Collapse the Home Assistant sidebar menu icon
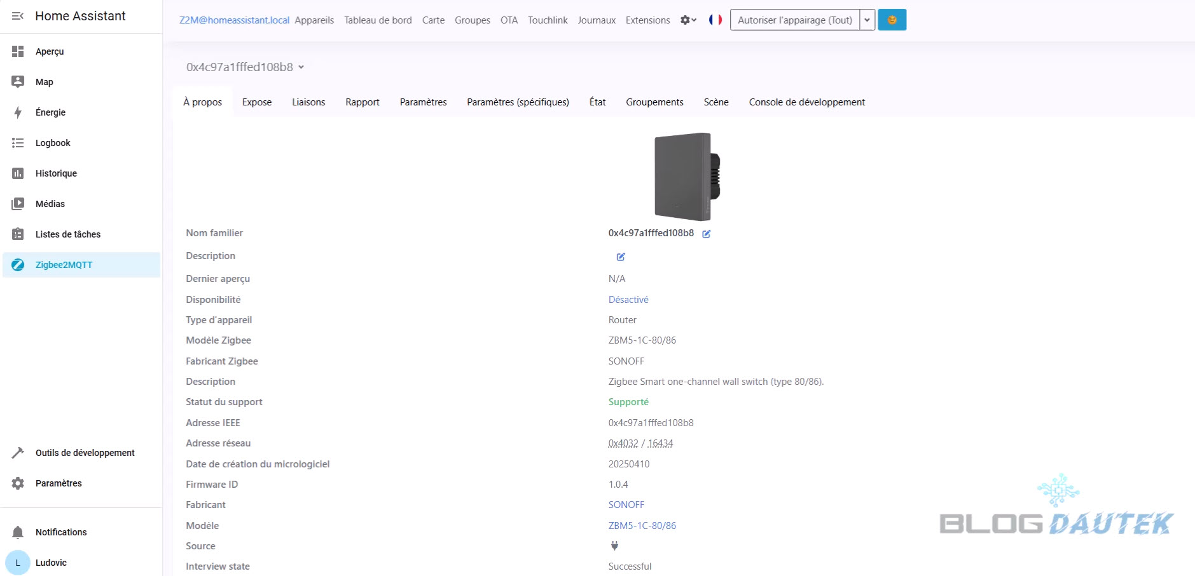Viewport: 1195px width, 576px height. pos(18,16)
